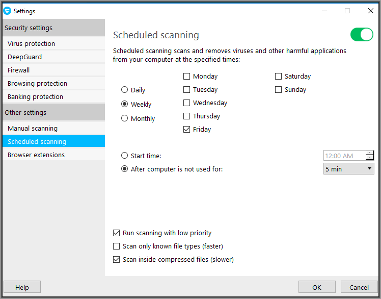This screenshot has width=381, height=299.
Task: Open Browser extensions settings
Action: 53,155
